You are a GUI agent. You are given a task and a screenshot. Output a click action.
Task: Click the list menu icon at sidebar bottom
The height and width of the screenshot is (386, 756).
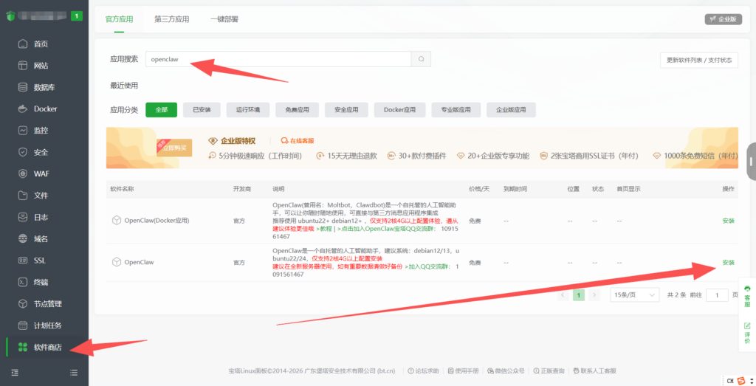(x=74, y=373)
